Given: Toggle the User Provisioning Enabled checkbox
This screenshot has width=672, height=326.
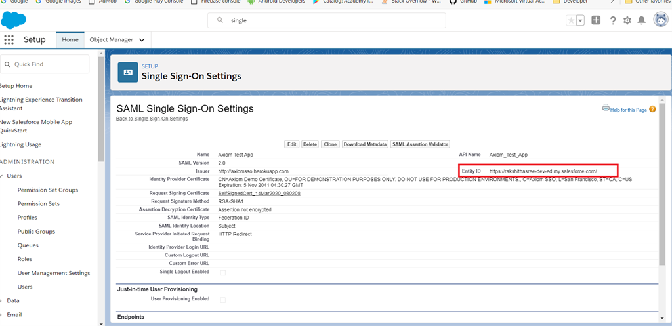Looking at the screenshot, I should [x=222, y=300].
